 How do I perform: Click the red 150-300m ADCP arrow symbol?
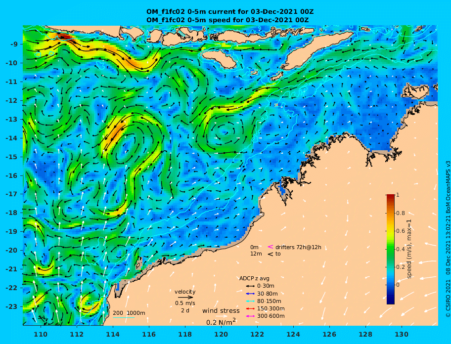click(250, 308)
